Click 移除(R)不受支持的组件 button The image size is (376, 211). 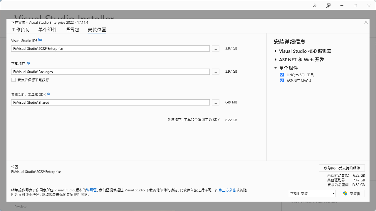pyautogui.click(x=342, y=168)
